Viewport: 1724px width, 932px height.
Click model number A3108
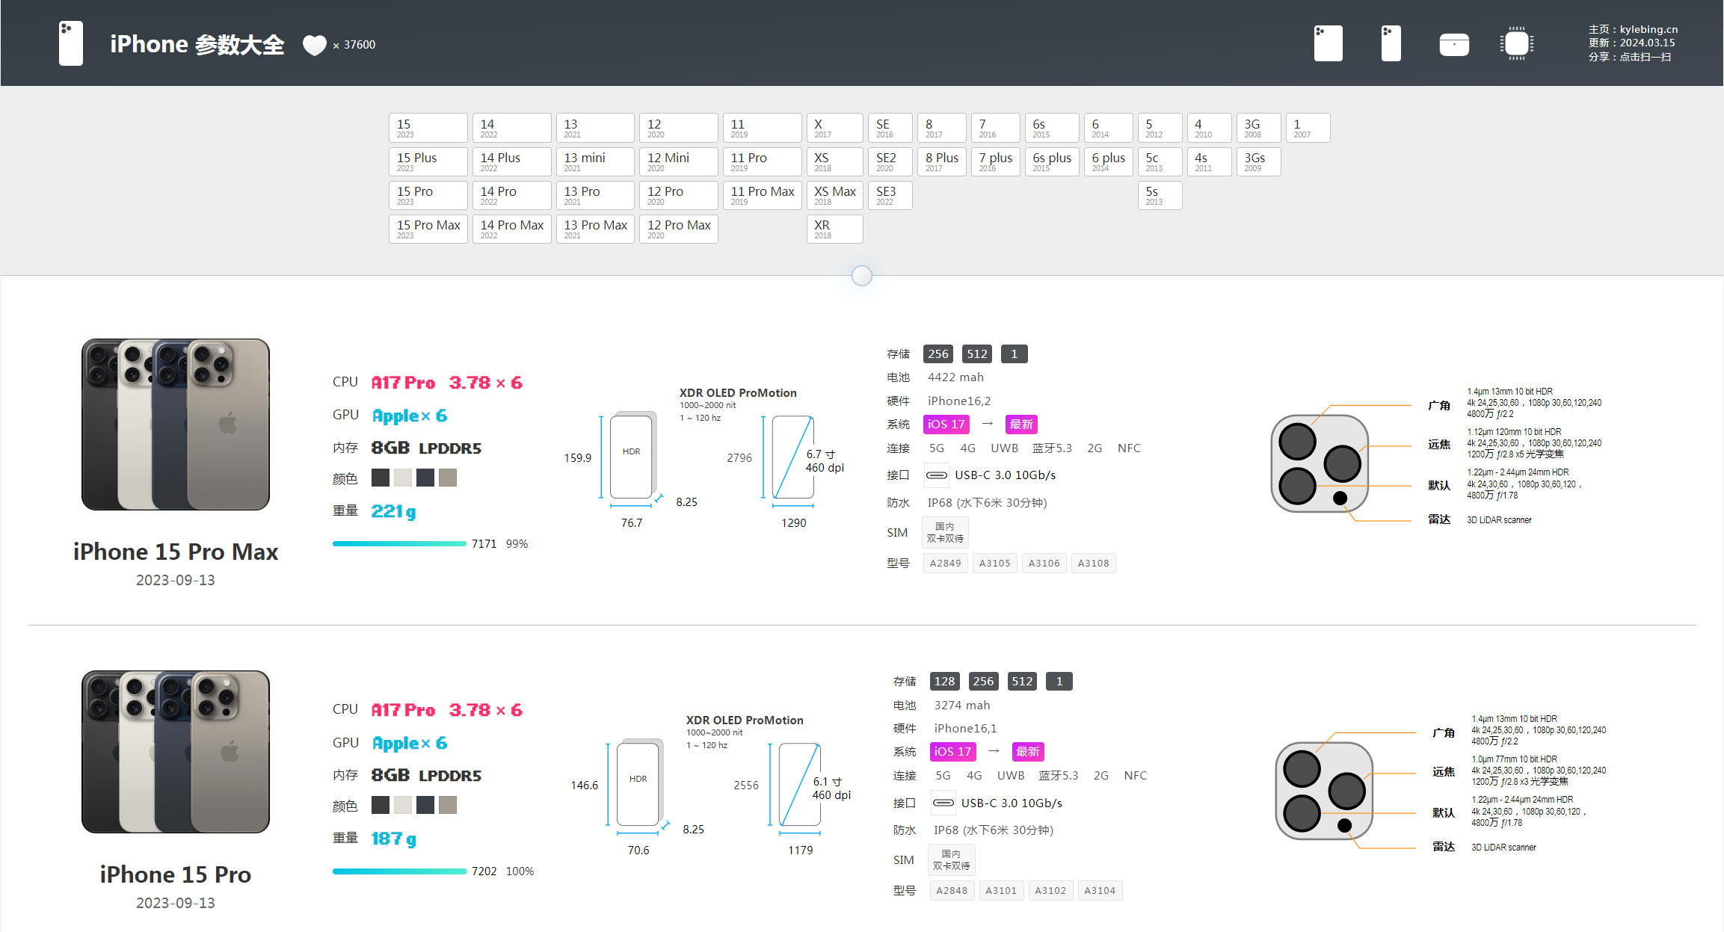coord(1094,564)
